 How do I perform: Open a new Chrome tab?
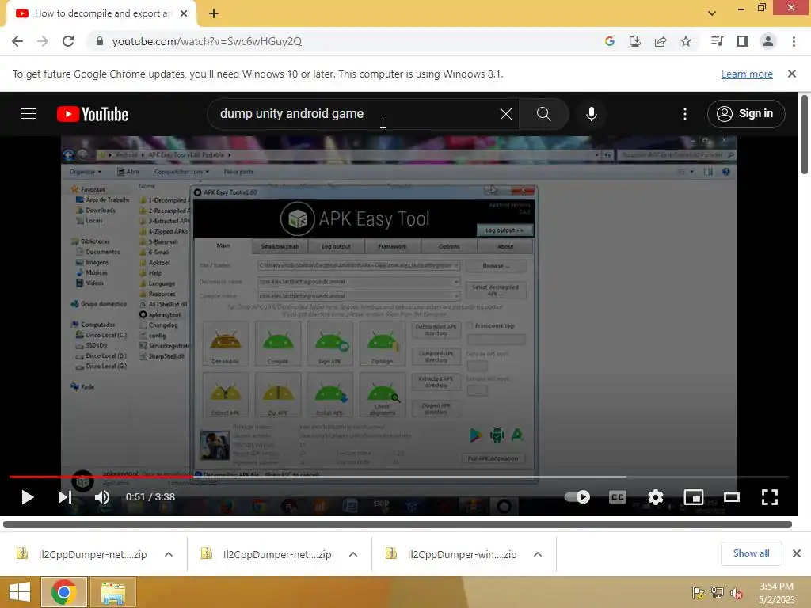coord(214,14)
